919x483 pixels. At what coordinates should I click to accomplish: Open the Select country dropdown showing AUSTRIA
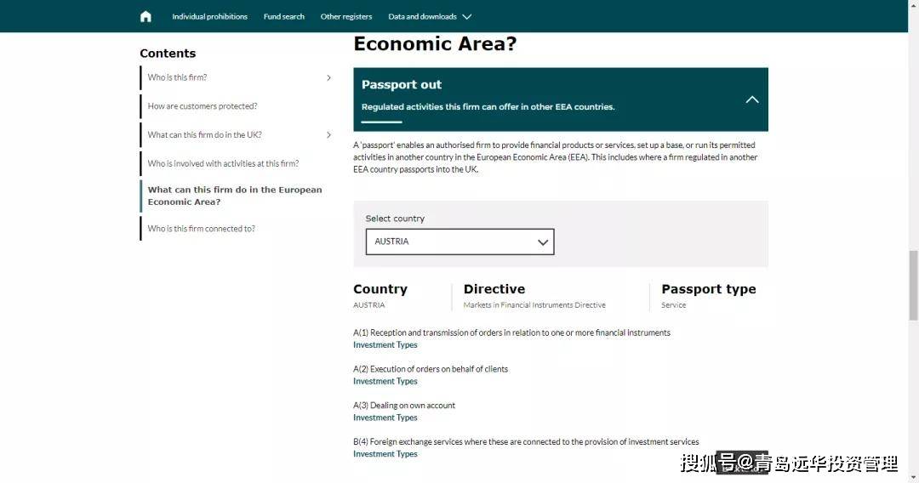[x=459, y=241]
